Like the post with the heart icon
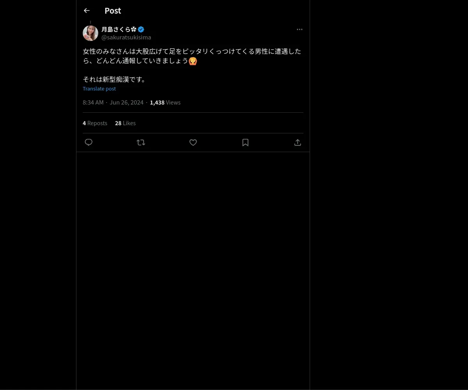The image size is (468, 390). pyautogui.click(x=193, y=142)
